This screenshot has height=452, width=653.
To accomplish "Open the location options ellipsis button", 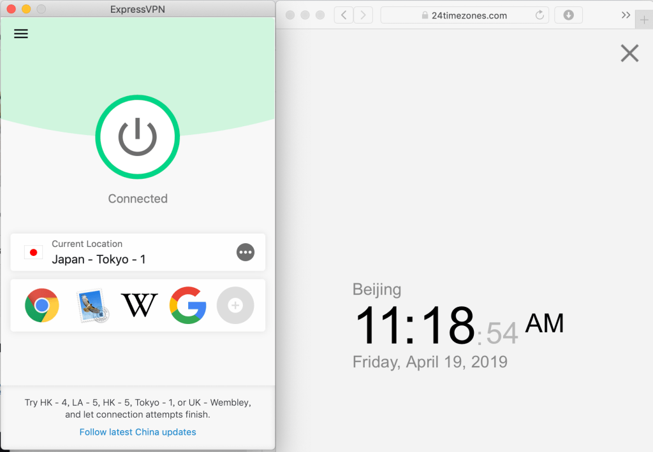I will point(246,252).
